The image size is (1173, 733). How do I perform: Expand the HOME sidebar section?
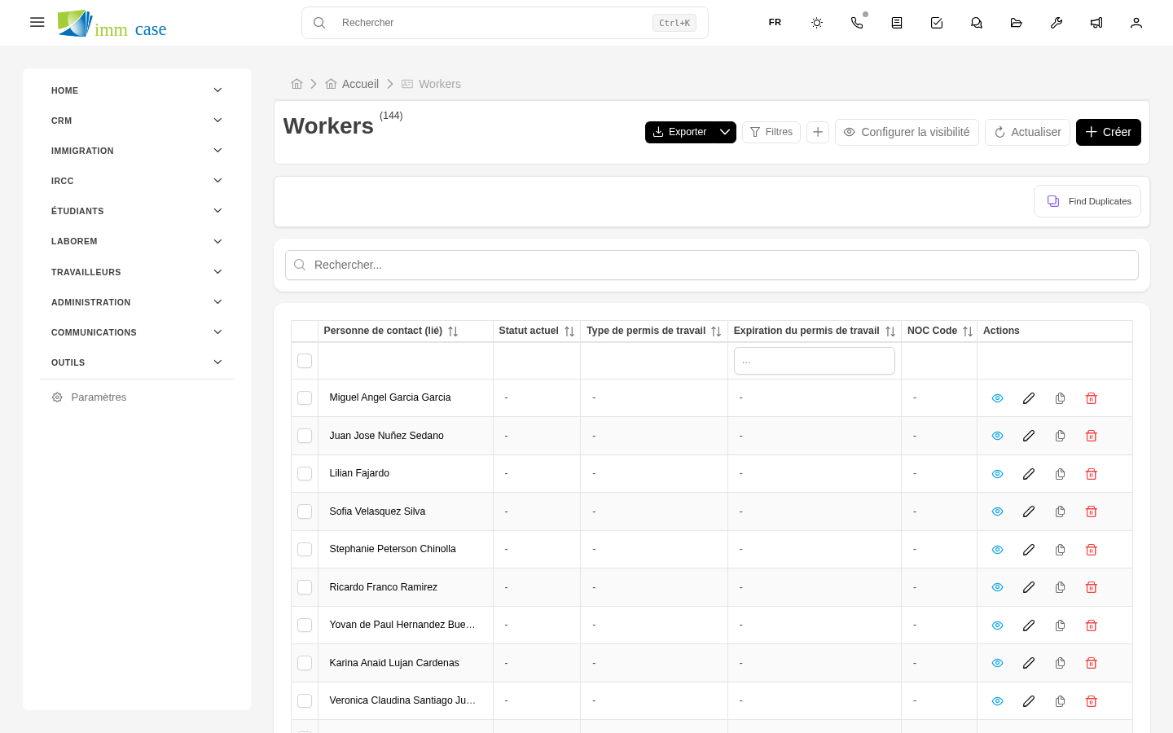pyautogui.click(x=136, y=90)
